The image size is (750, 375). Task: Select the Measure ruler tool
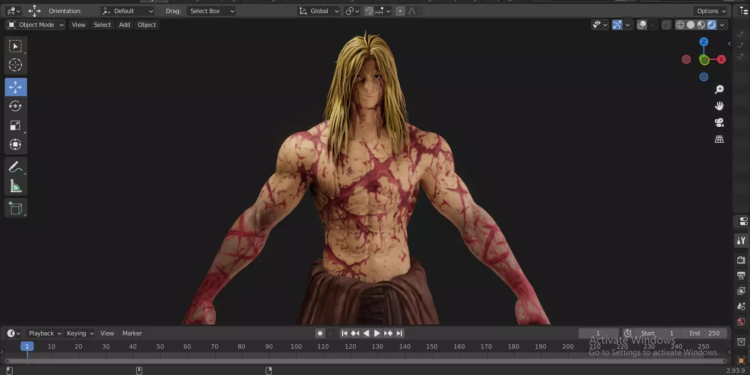[15, 186]
